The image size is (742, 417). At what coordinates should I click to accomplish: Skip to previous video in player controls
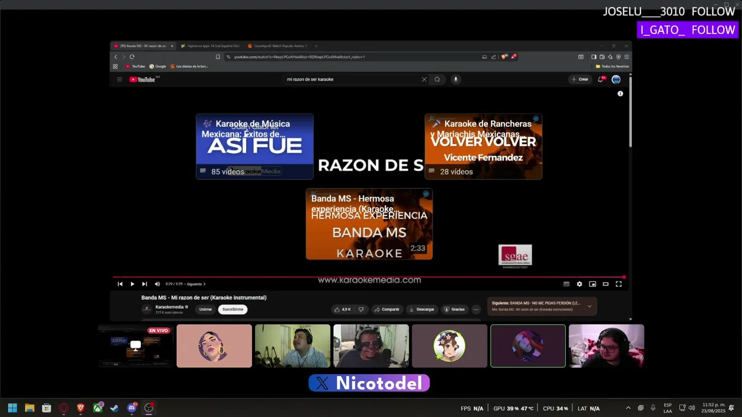(120, 284)
